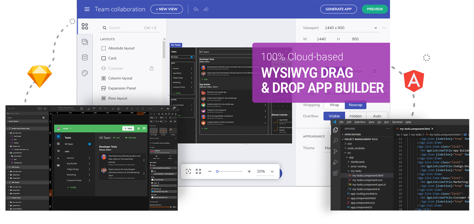
Task: Select the my-tasks.component.html editor tab
Action: [x=415, y=129]
